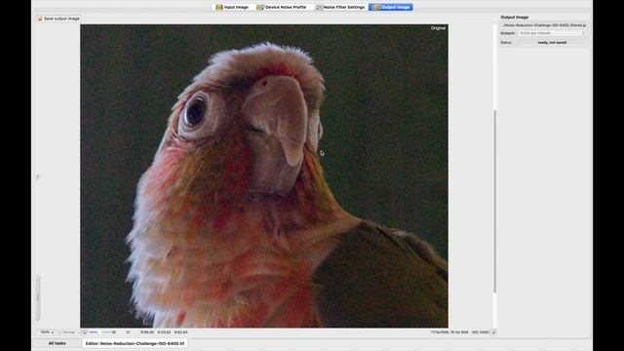Click the vertical scrollbar beside the preview
This screenshot has width=624, height=351.
point(494,201)
